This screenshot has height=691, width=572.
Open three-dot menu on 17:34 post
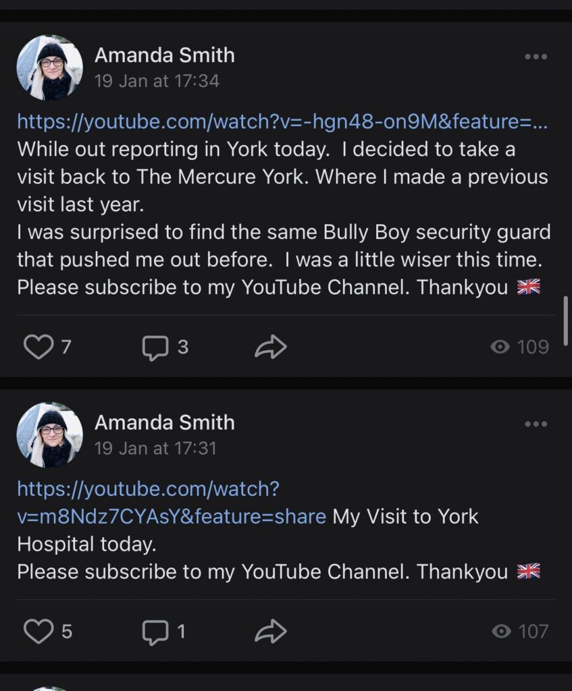point(536,57)
